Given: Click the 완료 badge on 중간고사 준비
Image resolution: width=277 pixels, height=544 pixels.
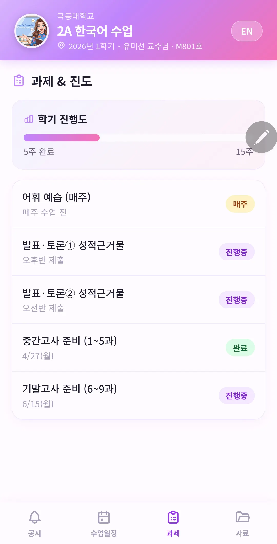Looking at the screenshot, I should coord(240,348).
